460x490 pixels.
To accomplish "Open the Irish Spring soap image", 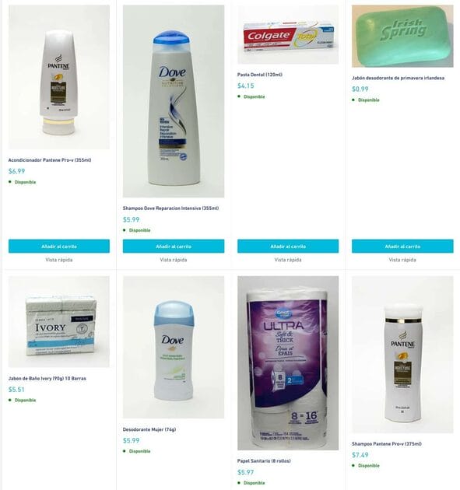I will tap(402, 36).
